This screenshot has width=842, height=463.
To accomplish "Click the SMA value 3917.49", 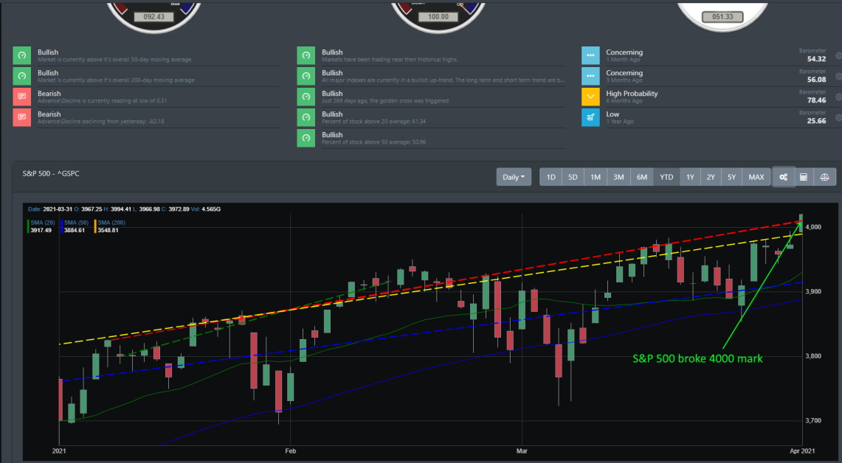I will point(41,230).
